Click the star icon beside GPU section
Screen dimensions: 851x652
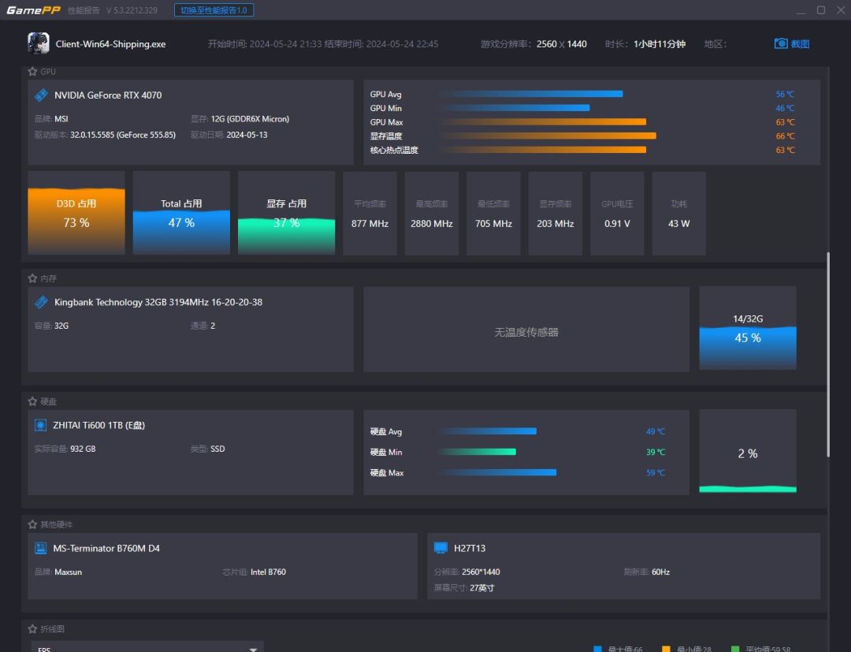[32, 72]
